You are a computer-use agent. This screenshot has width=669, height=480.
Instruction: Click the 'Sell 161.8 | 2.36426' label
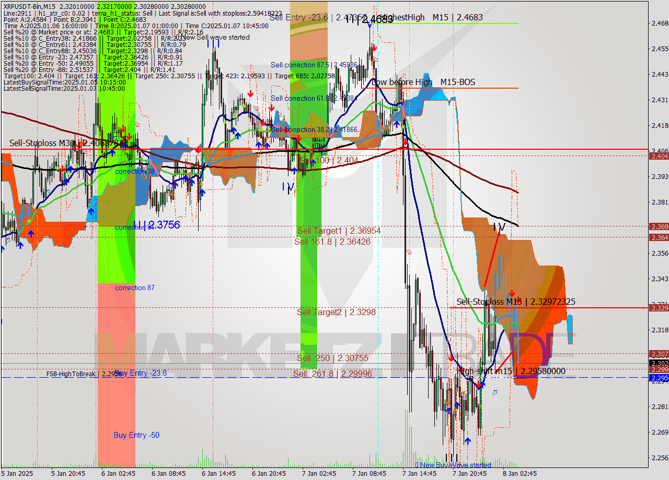[332, 241]
